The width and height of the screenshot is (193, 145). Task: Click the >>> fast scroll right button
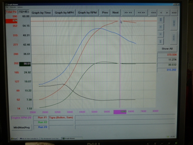(174, 13)
